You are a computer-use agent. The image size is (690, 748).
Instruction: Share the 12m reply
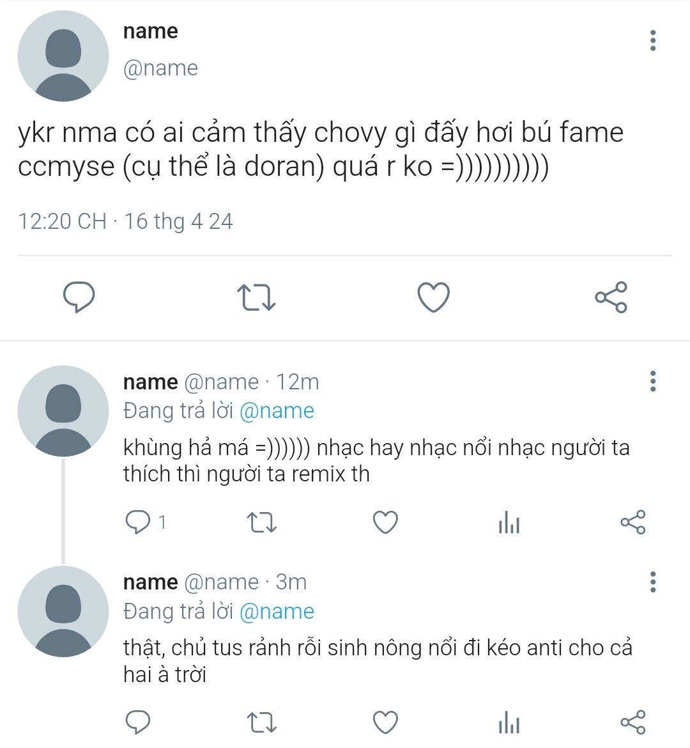click(632, 522)
